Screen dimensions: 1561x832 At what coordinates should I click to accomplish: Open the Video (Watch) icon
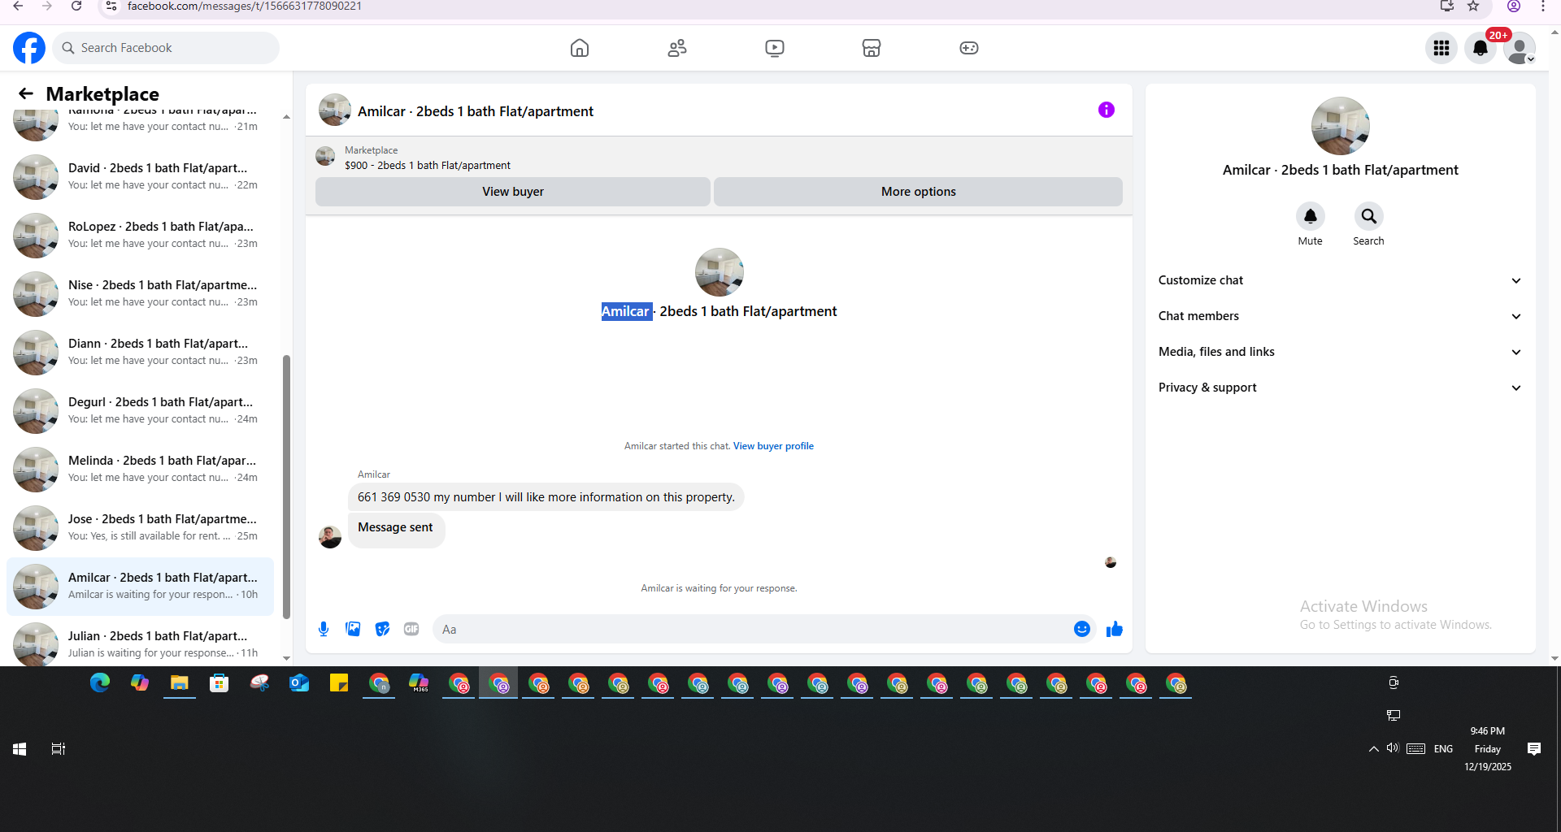(775, 48)
